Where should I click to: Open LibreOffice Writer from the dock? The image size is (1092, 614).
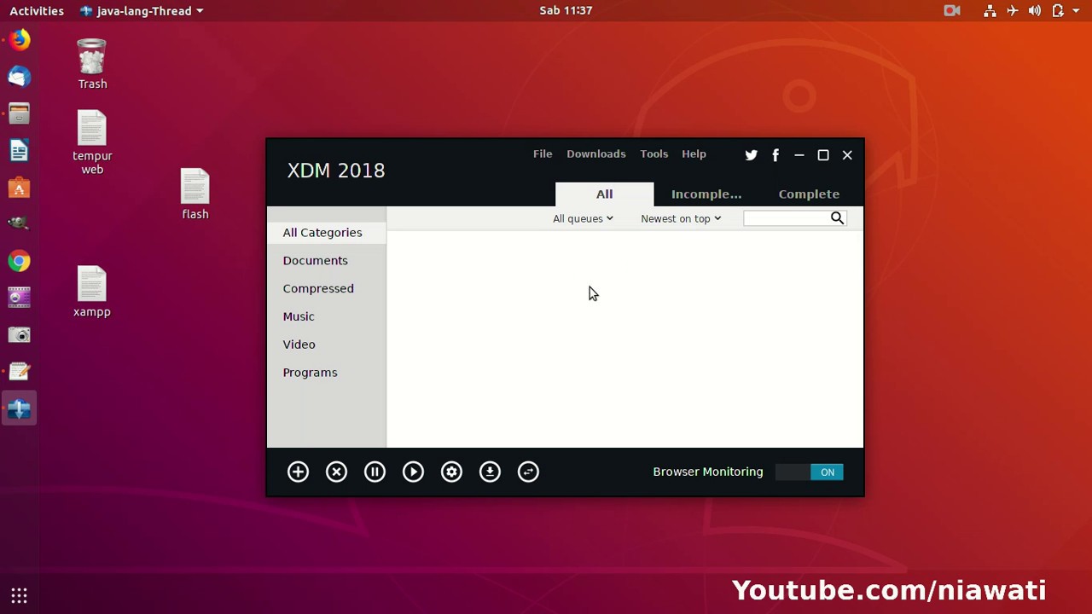[19, 151]
